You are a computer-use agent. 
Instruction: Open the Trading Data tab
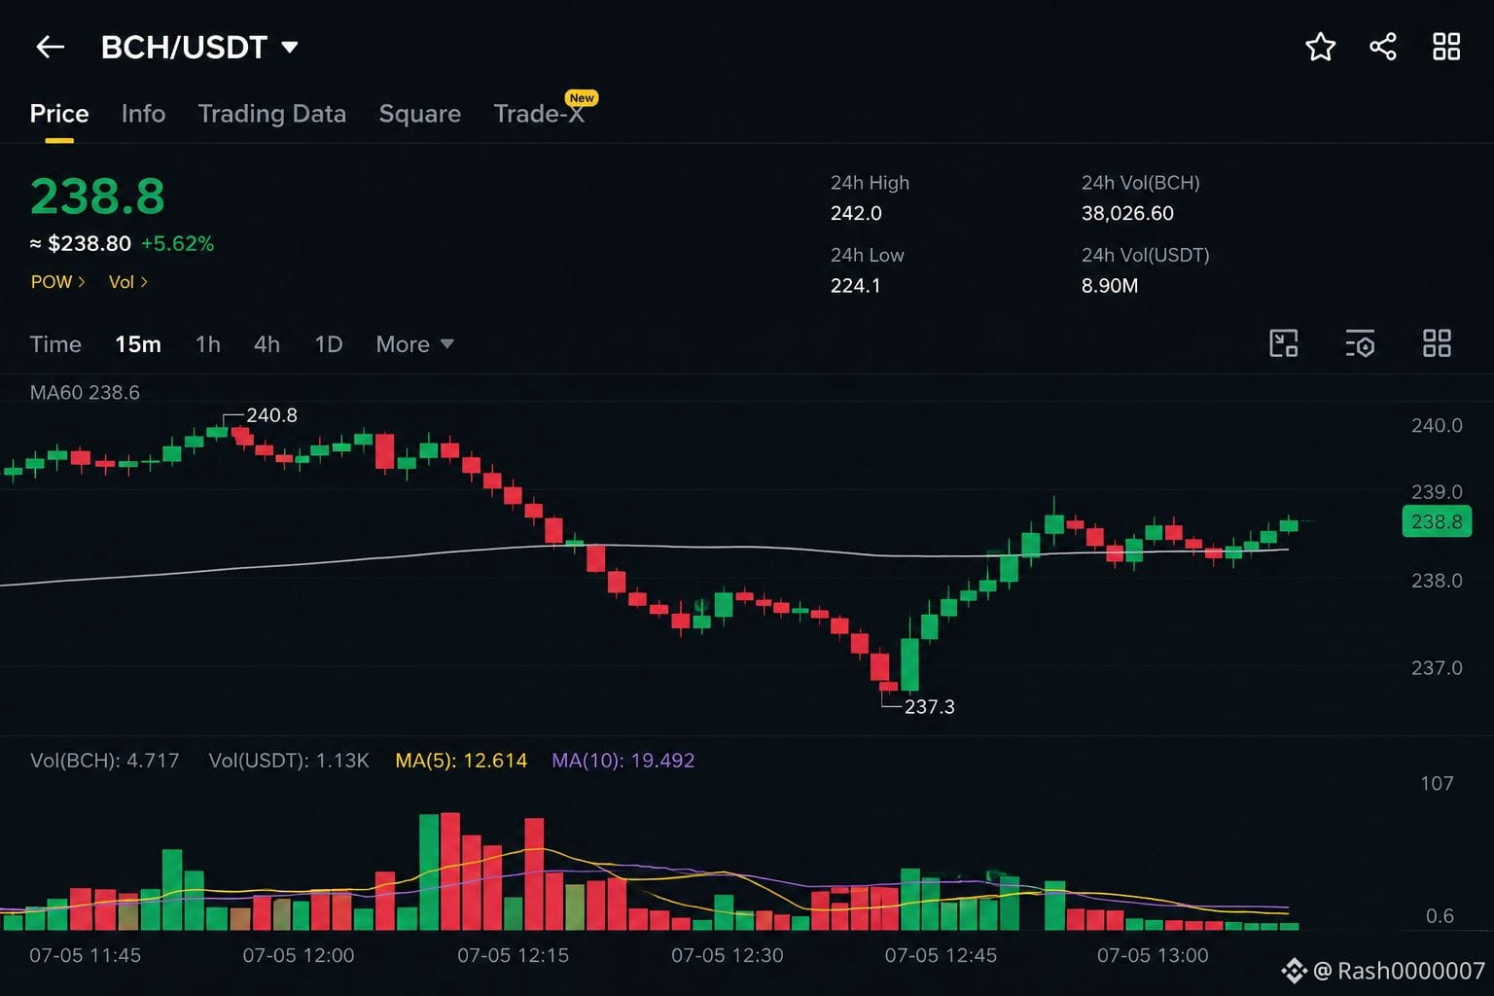(x=272, y=114)
